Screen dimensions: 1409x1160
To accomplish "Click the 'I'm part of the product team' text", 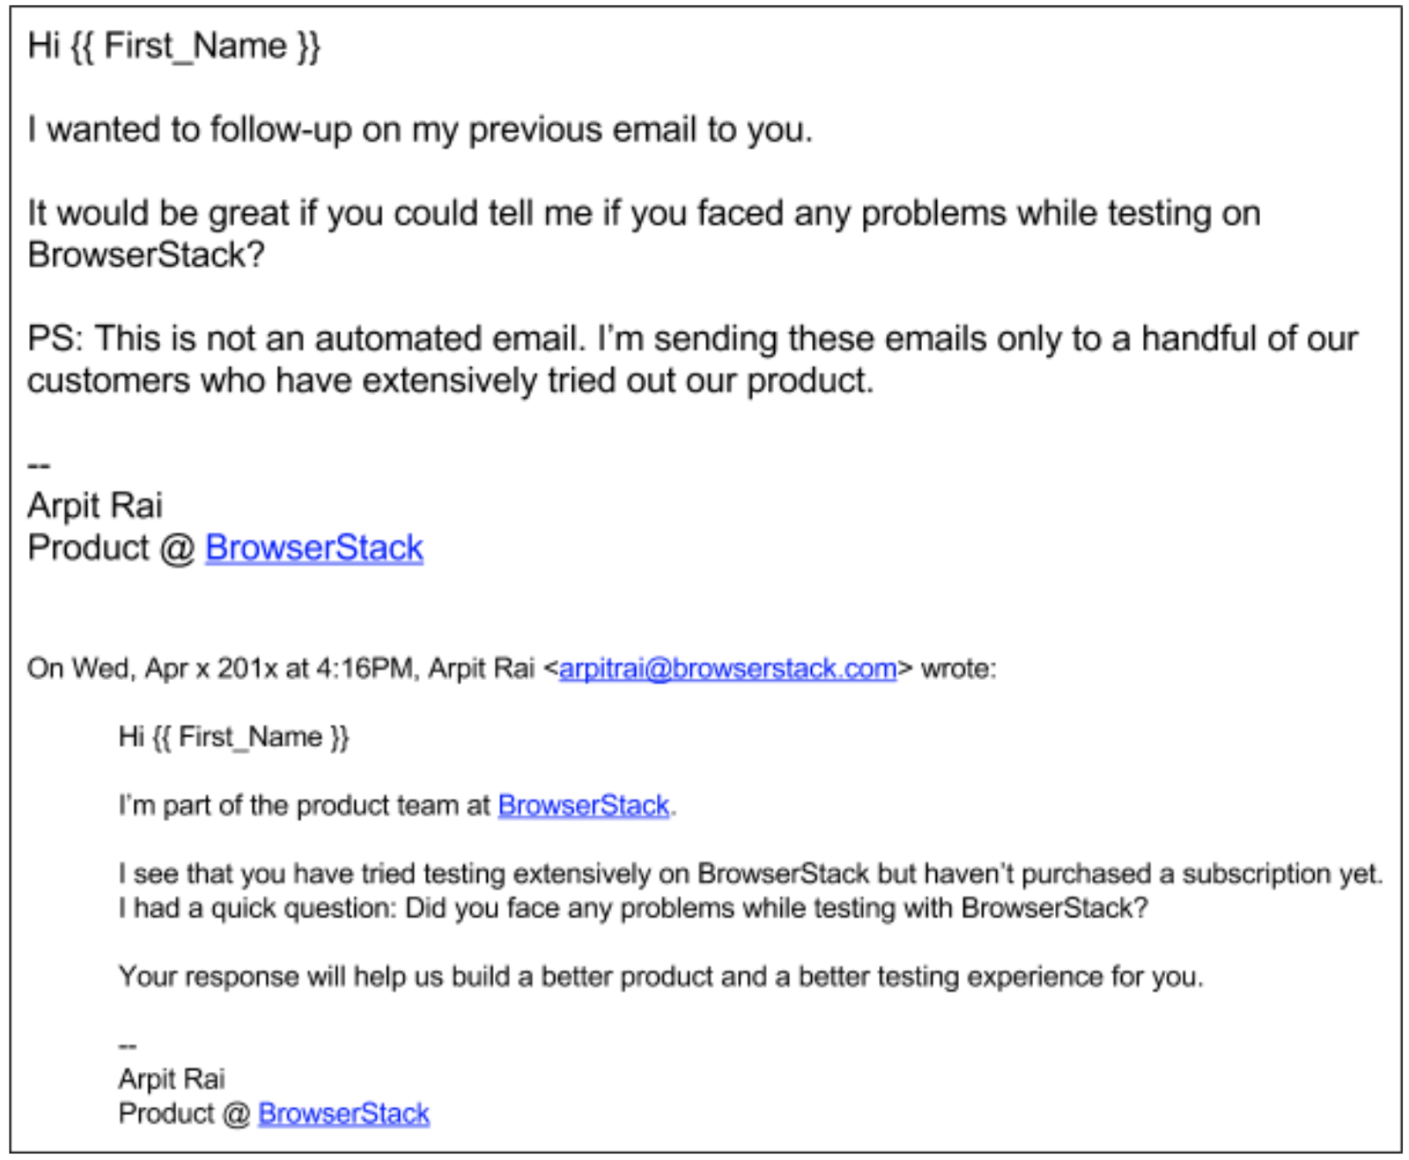I will pyautogui.click(x=304, y=805).
